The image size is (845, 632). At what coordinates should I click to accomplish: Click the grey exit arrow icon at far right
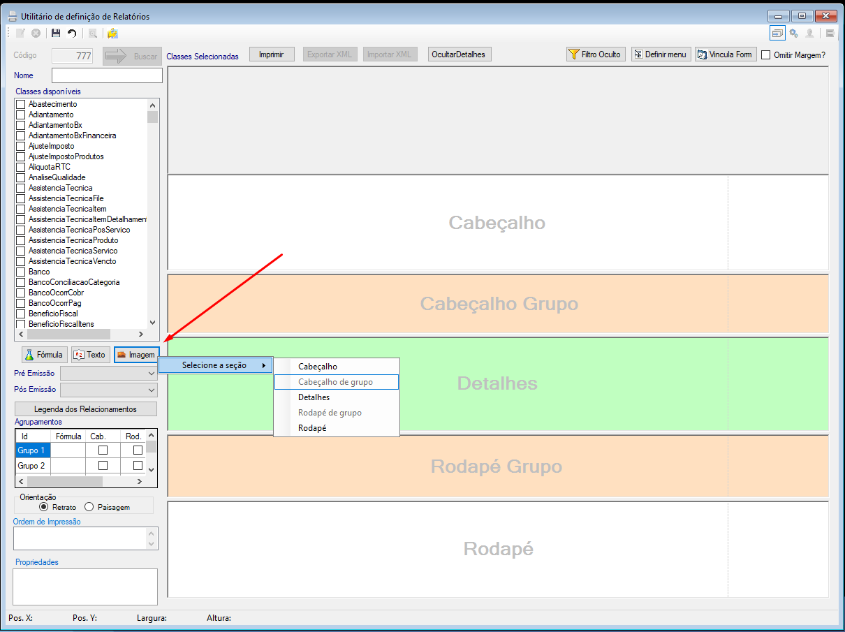(x=830, y=33)
